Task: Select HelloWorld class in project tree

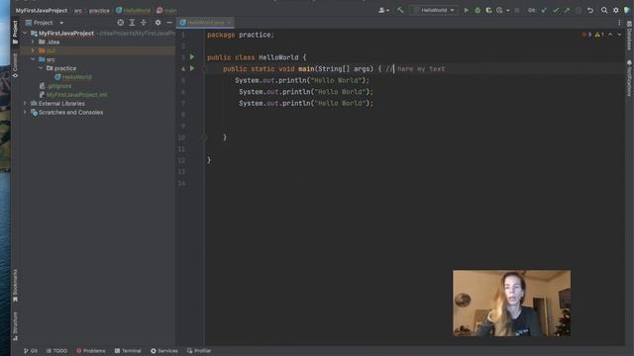Action: (x=72, y=77)
